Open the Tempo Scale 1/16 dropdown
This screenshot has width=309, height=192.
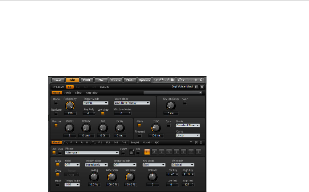coord(72,184)
